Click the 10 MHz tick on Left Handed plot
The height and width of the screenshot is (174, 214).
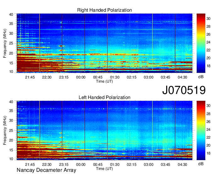click(11, 159)
